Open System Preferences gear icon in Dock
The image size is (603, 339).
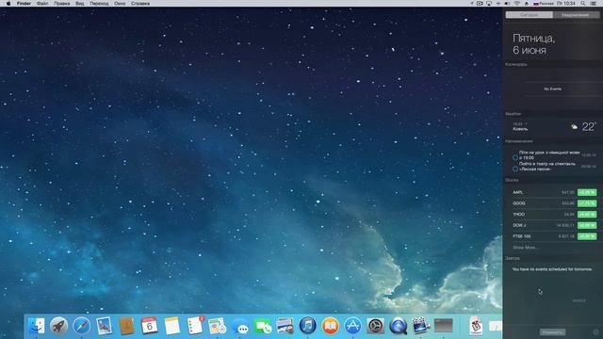pos(375,326)
